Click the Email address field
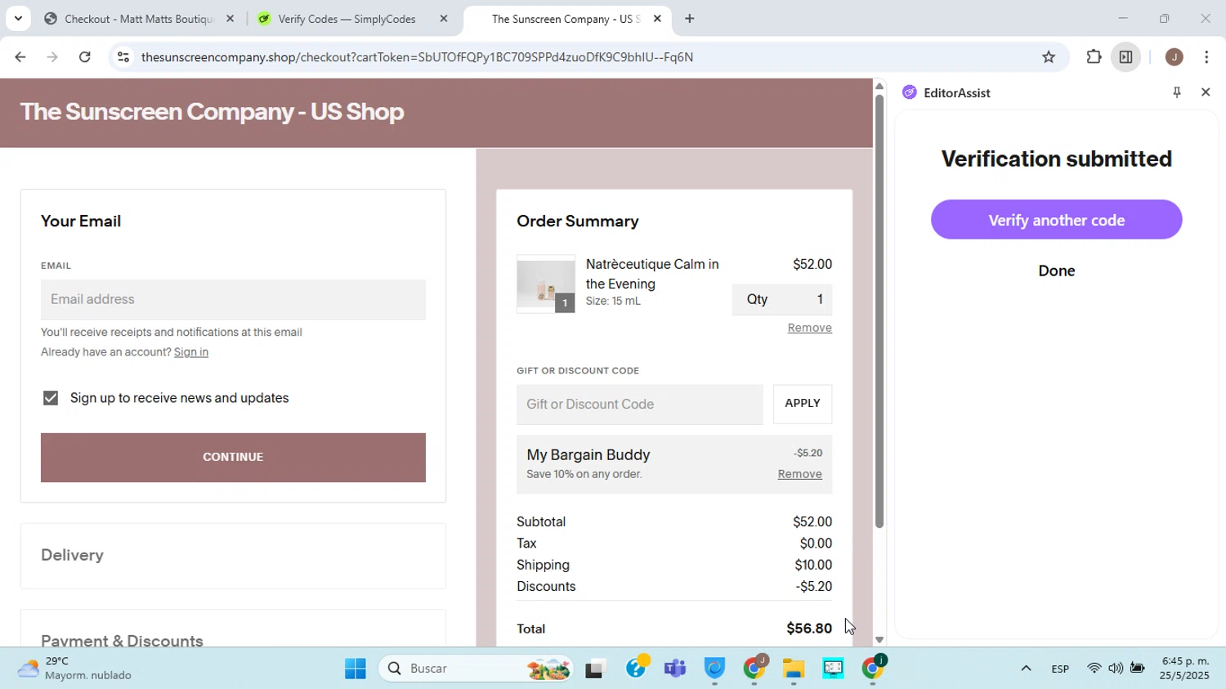This screenshot has height=689, width=1226. (x=233, y=299)
